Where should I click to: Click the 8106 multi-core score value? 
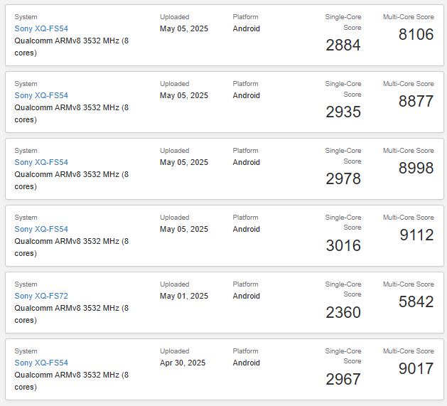(x=416, y=35)
